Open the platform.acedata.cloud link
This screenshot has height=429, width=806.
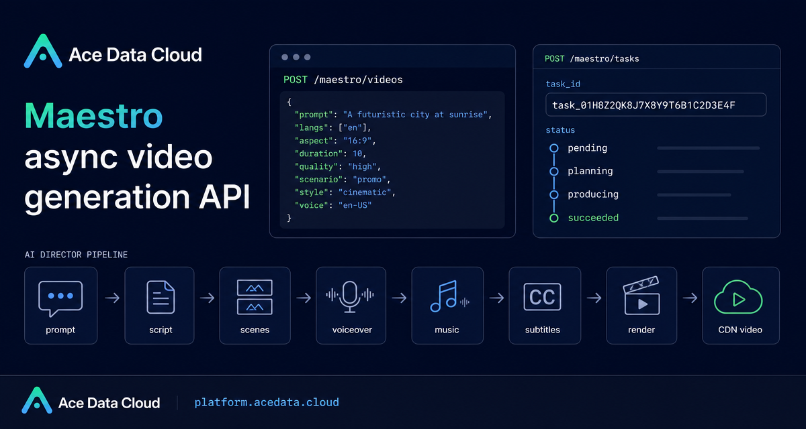pos(267,402)
